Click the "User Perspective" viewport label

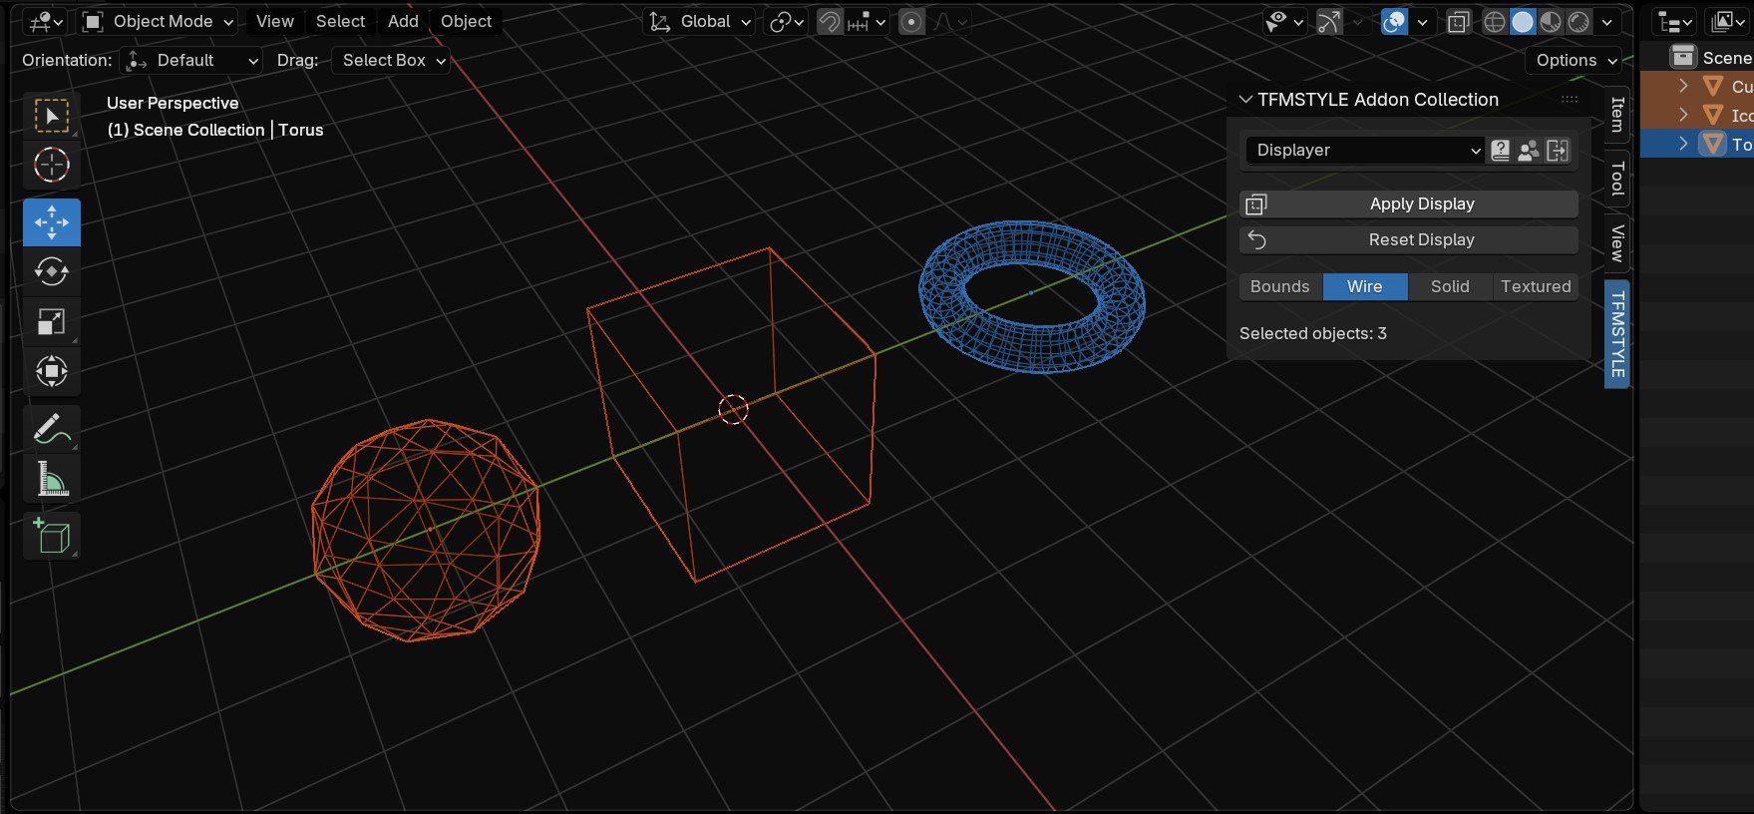[x=173, y=103]
